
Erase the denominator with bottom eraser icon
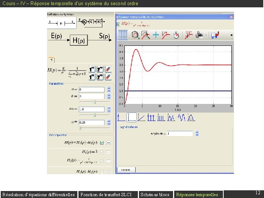coord(108,77)
